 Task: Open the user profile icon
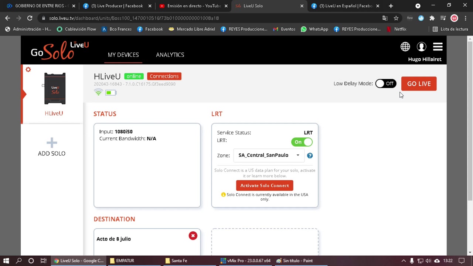point(422,47)
